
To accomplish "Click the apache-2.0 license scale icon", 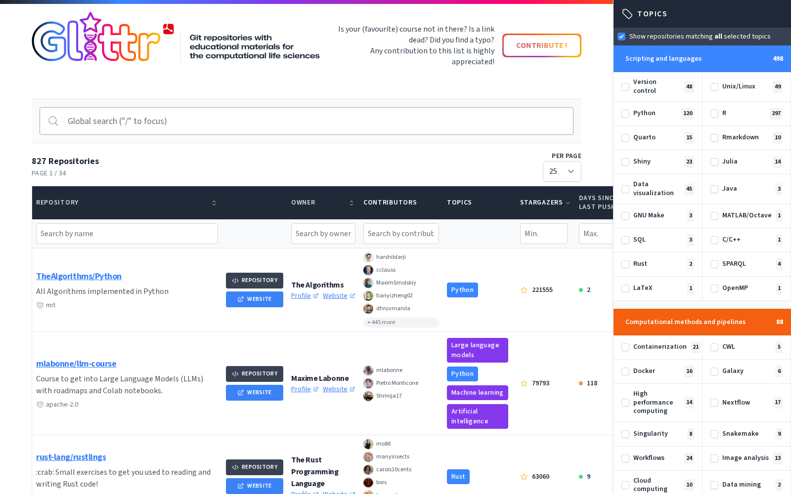I will [40, 405].
